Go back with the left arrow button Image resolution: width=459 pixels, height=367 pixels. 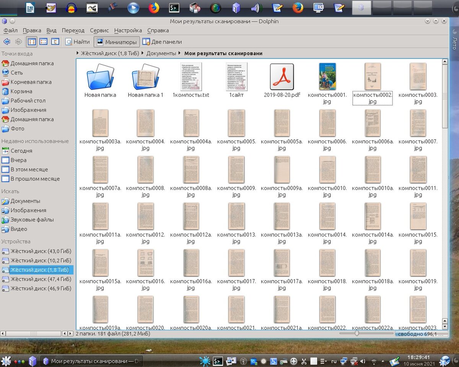(7, 42)
